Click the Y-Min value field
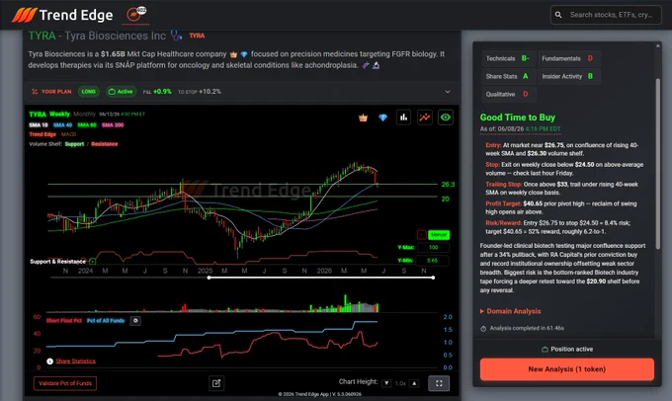The width and height of the screenshot is (672, 401). coord(433,261)
